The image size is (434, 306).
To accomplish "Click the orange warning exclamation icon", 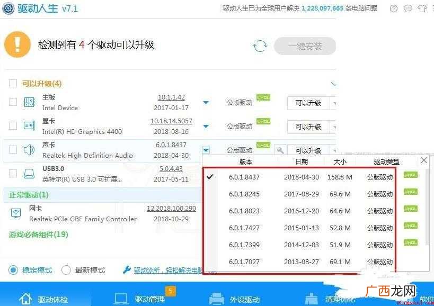I will tap(17, 44).
